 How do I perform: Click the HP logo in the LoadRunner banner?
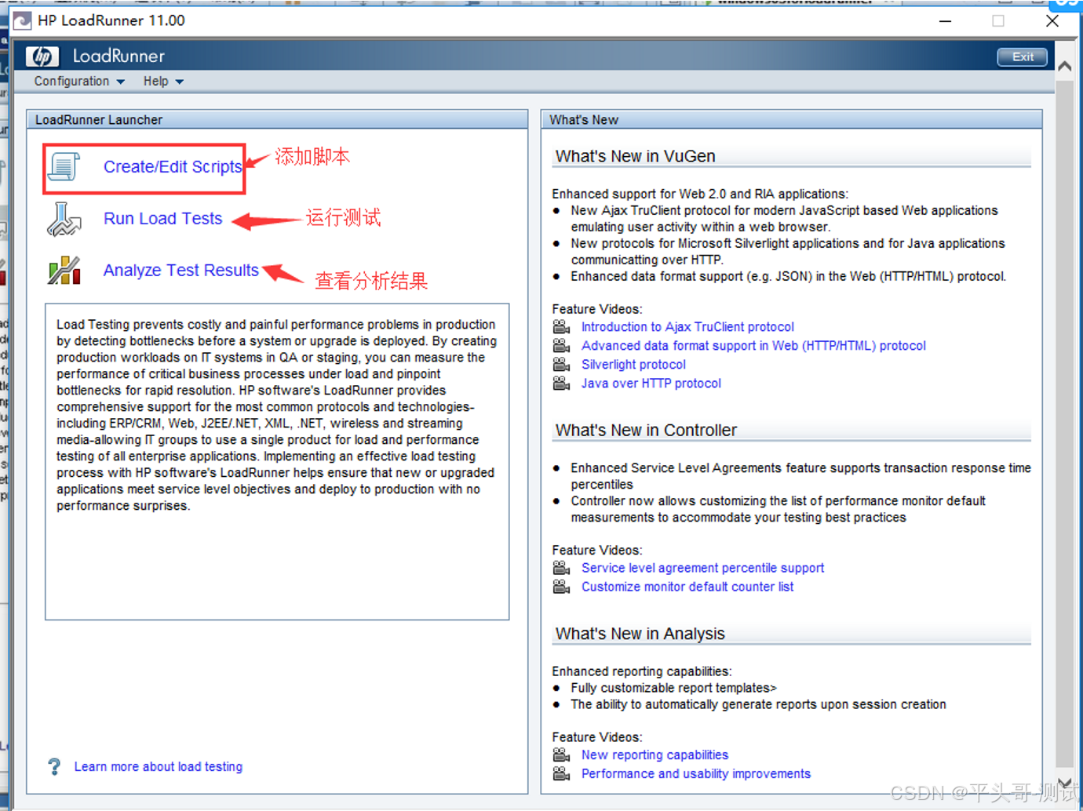coord(42,56)
